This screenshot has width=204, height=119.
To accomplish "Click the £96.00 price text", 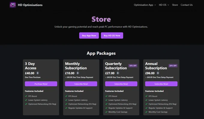I will (x=150, y=73).
